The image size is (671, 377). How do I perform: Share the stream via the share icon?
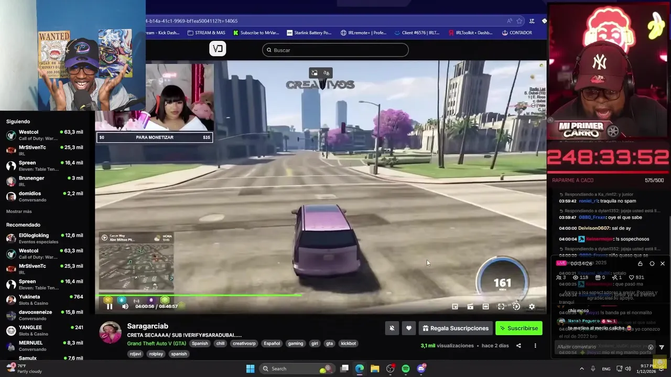click(518, 346)
